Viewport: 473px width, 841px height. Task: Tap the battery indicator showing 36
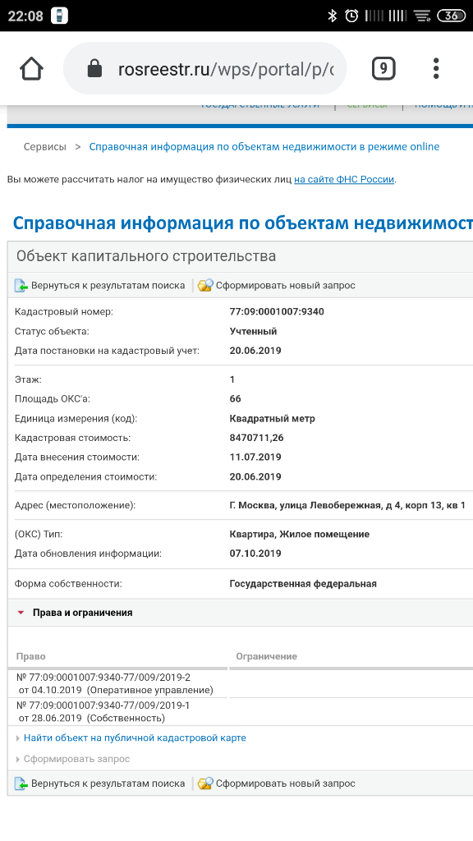pos(451,16)
